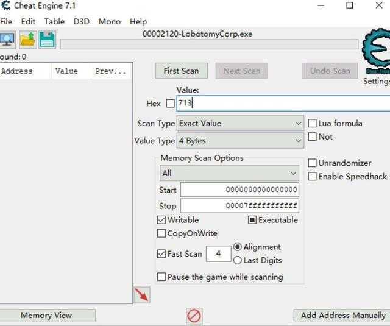Click the Cheat Engine title bar icon
Viewport: 390px width, 326px height.
(5, 5)
